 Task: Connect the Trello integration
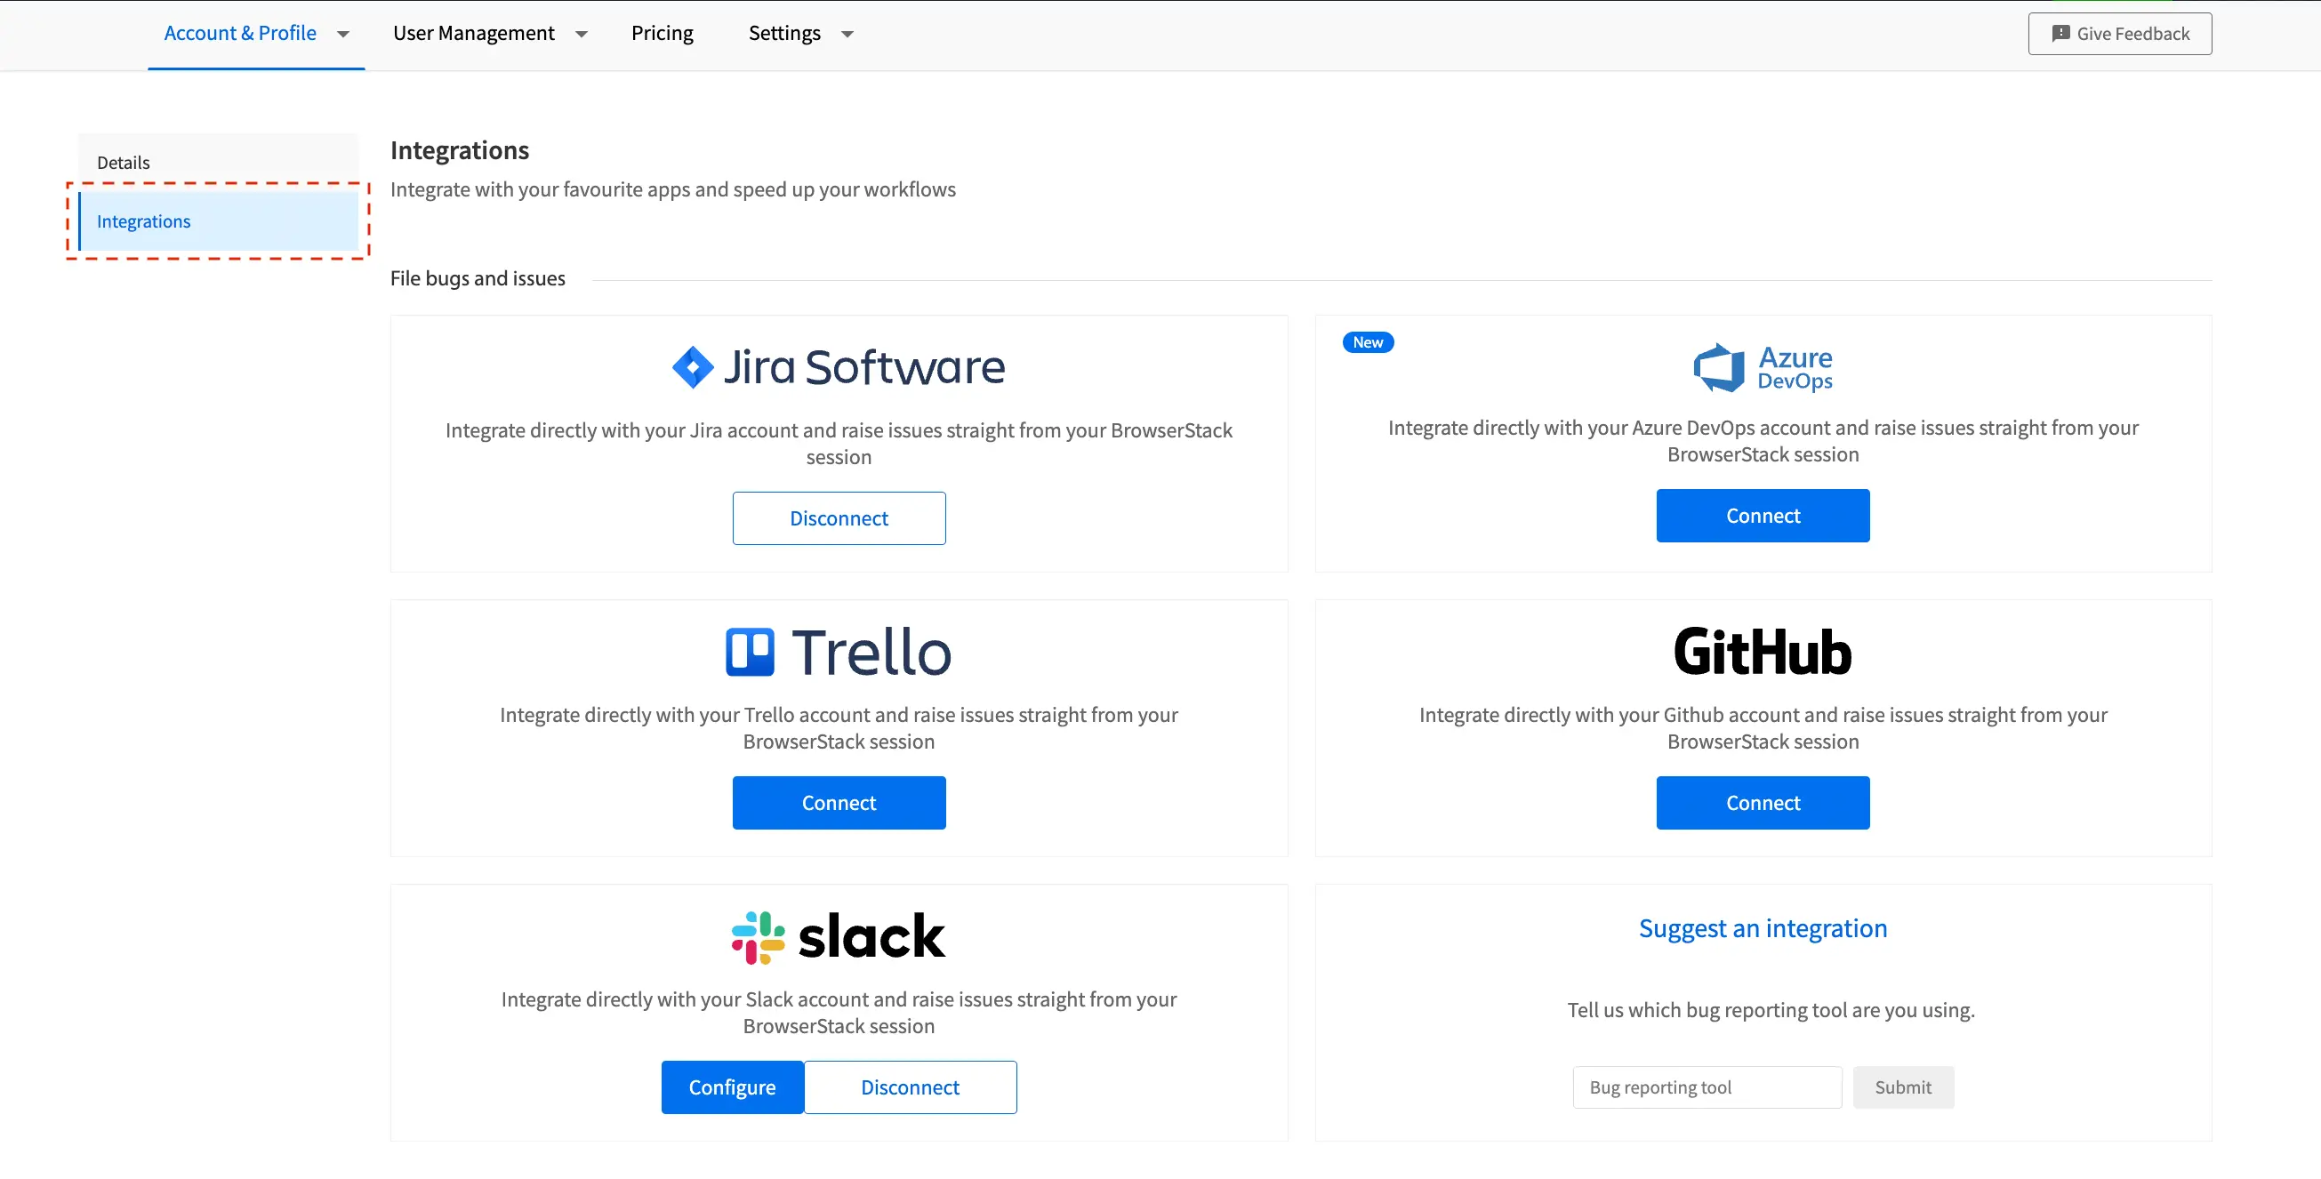click(x=838, y=802)
